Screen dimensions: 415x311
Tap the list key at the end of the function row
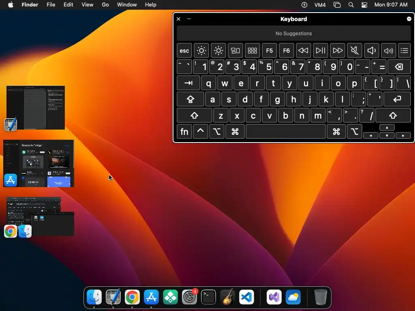click(404, 51)
